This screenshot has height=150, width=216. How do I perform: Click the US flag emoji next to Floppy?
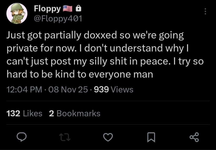(68, 9)
